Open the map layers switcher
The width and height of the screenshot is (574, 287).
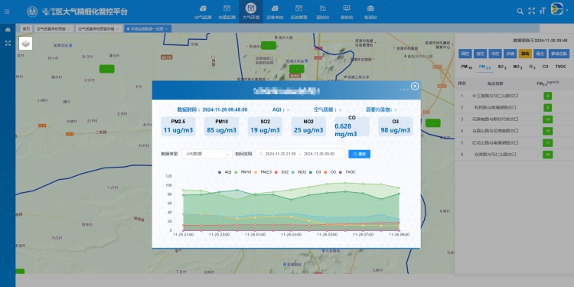coord(25,43)
